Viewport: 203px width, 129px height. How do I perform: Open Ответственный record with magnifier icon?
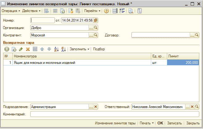197,107
